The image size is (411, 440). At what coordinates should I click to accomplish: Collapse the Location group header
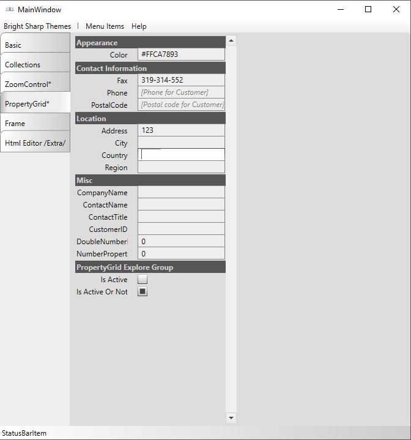click(150, 119)
